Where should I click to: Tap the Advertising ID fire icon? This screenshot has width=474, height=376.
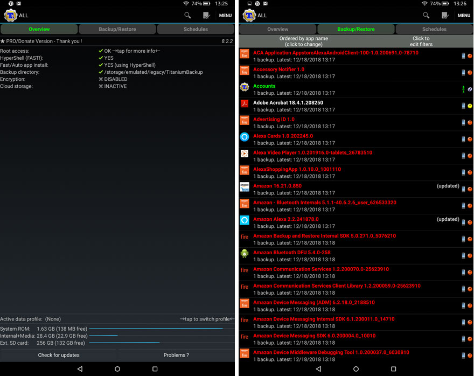(245, 120)
